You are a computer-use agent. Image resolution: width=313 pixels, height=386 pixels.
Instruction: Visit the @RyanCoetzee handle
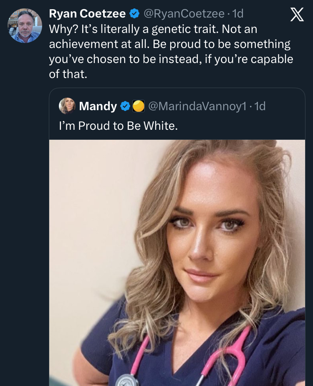[x=184, y=14]
